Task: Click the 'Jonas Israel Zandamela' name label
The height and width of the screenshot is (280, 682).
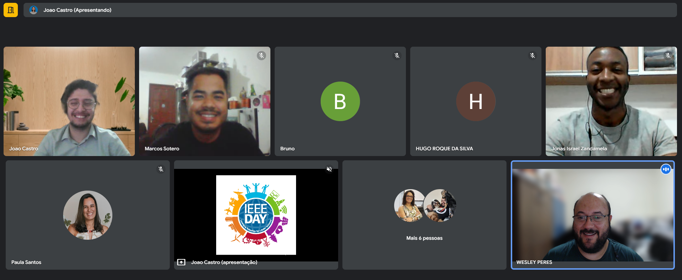Action: coord(579,149)
